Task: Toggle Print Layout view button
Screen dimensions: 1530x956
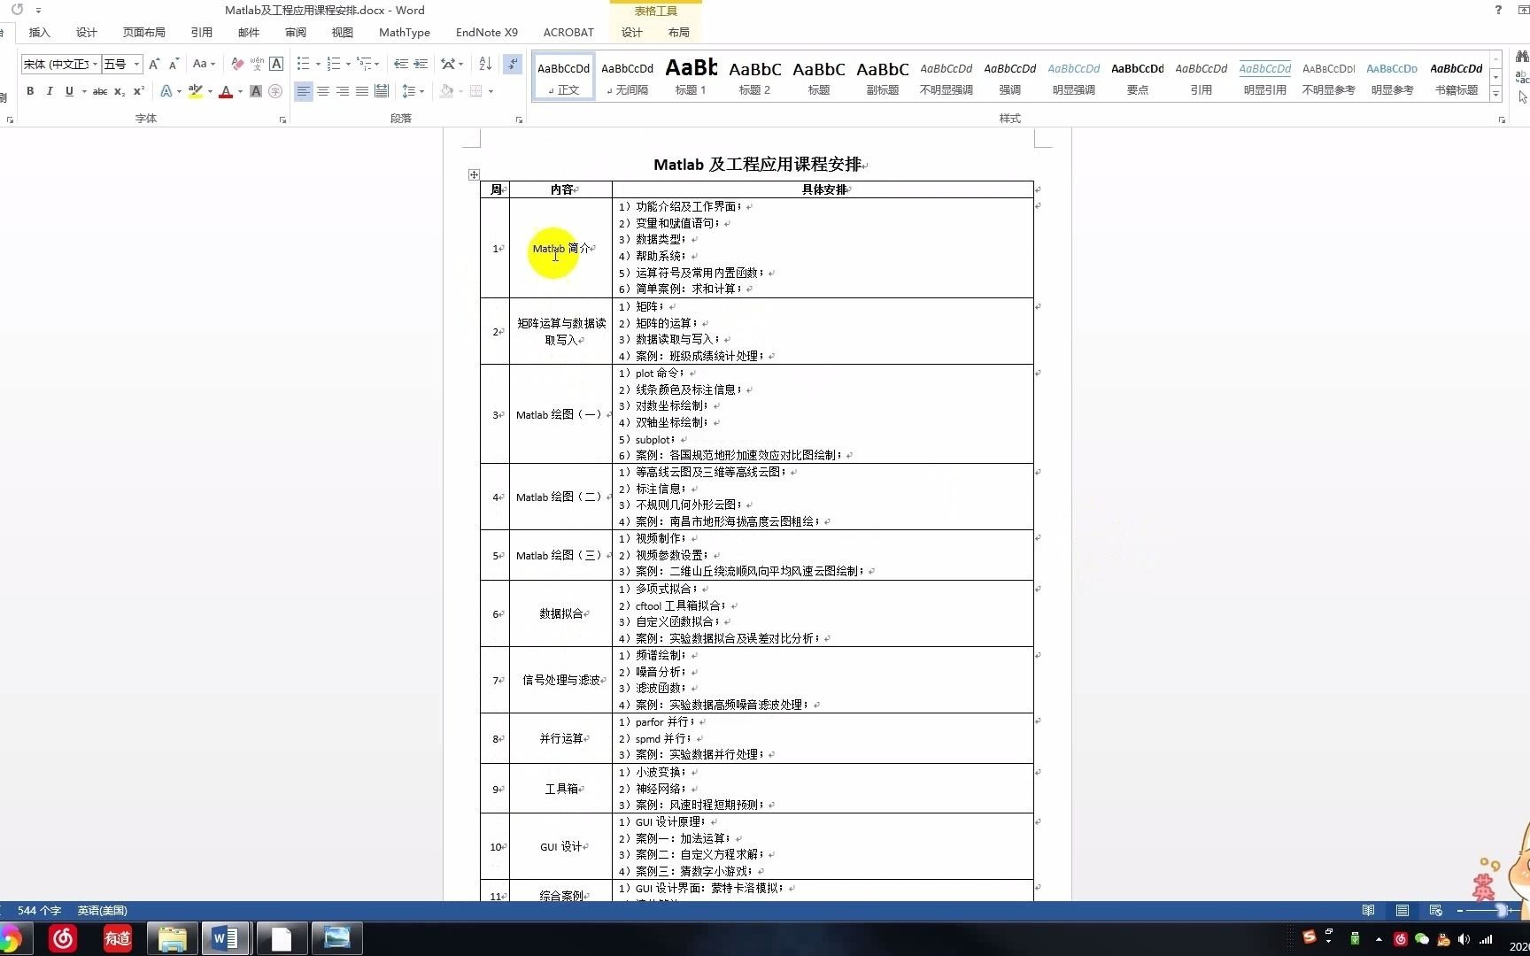Action: [1402, 911]
